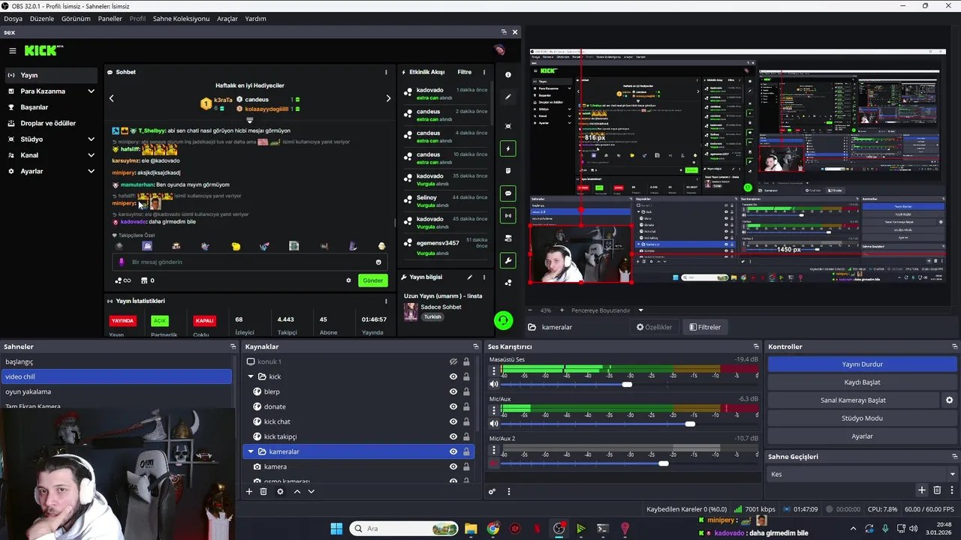Image resolution: width=961 pixels, height=540 pixels.
Task: Open advanced audio properties gears icon
Action: click(x=493, y=492)
